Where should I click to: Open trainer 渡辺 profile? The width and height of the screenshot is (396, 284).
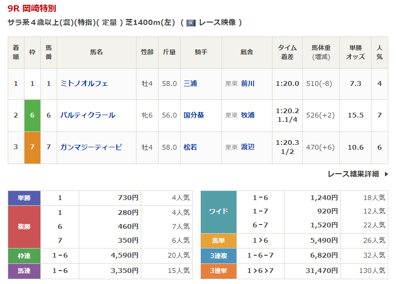pyautogui.click(x=248, y=147)
